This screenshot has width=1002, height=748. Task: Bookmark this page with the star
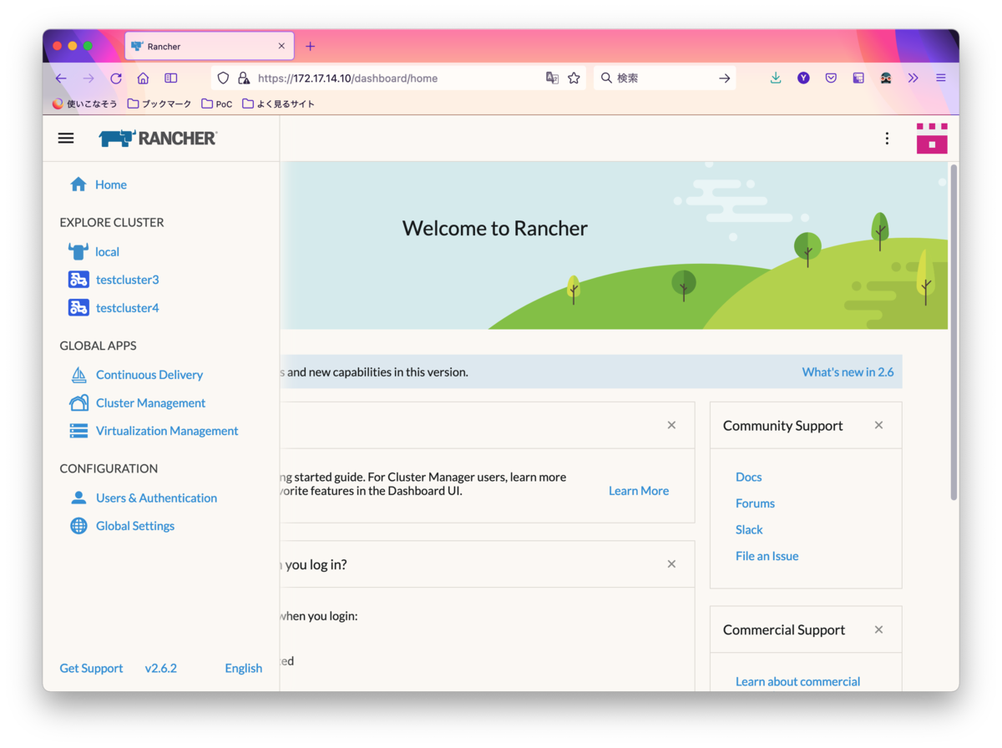click(x=574, y=78)
